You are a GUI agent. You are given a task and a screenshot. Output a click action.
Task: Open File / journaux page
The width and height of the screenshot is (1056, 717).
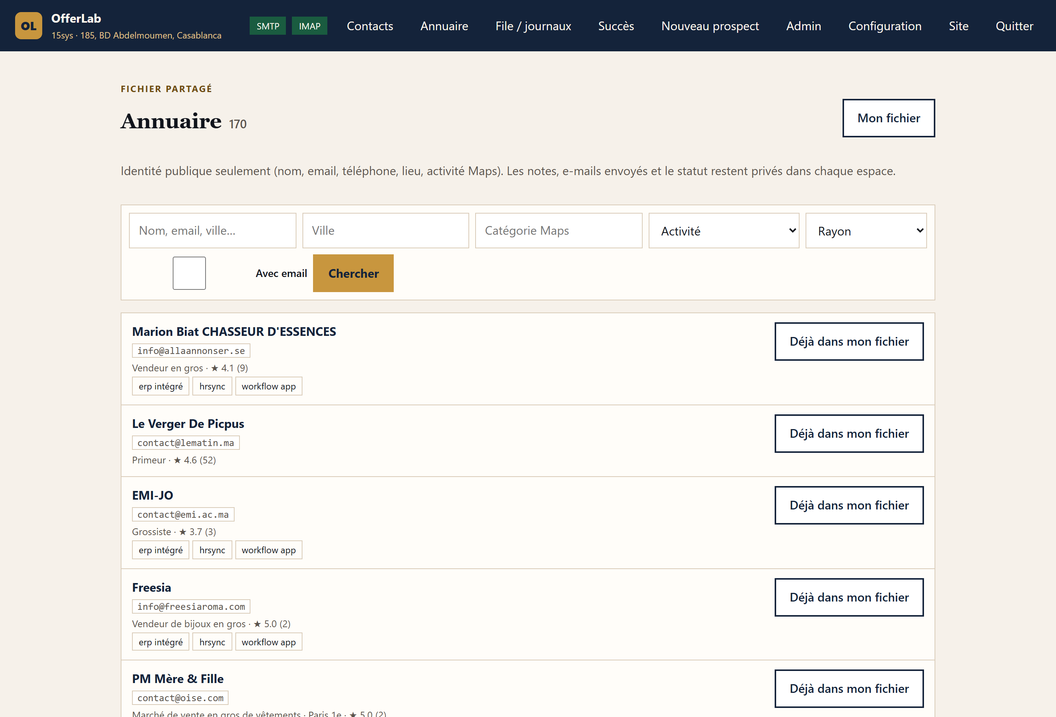533,26
